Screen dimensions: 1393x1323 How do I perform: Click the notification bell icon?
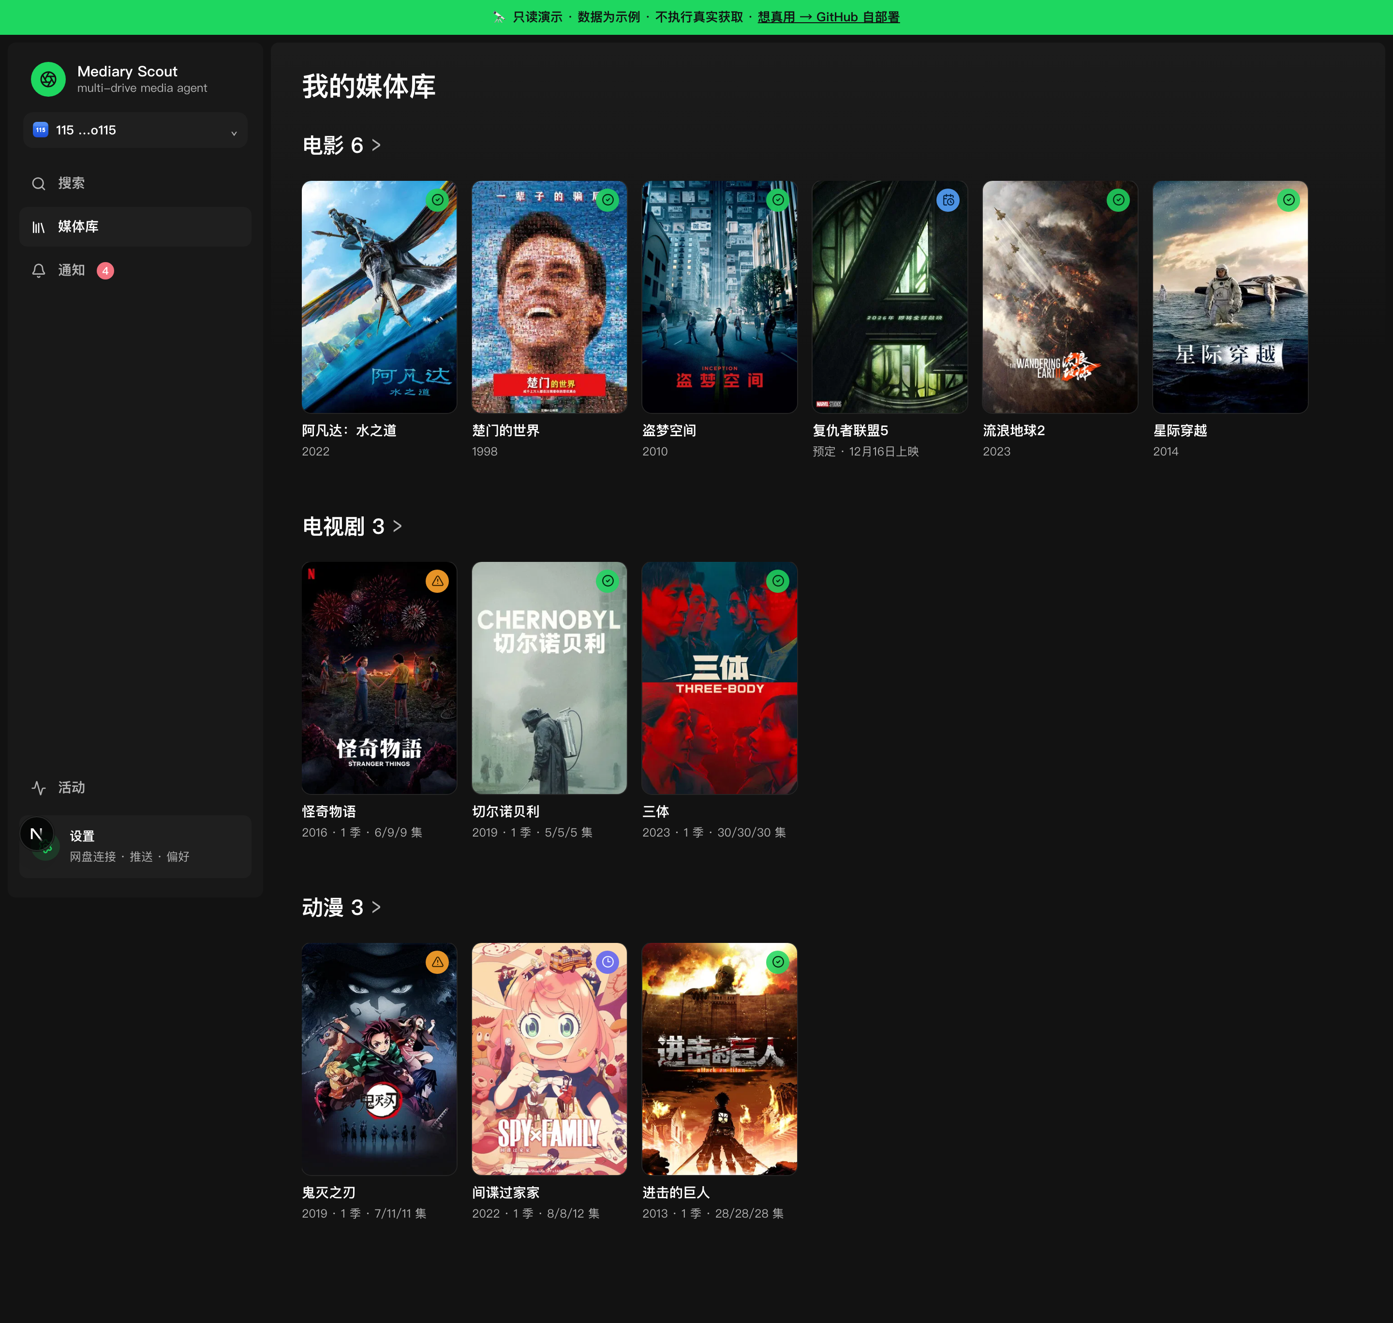tap(39, 271)
